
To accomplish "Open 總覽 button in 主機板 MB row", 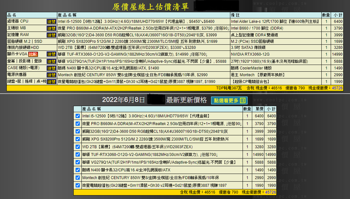I will (x=52, y=28).
